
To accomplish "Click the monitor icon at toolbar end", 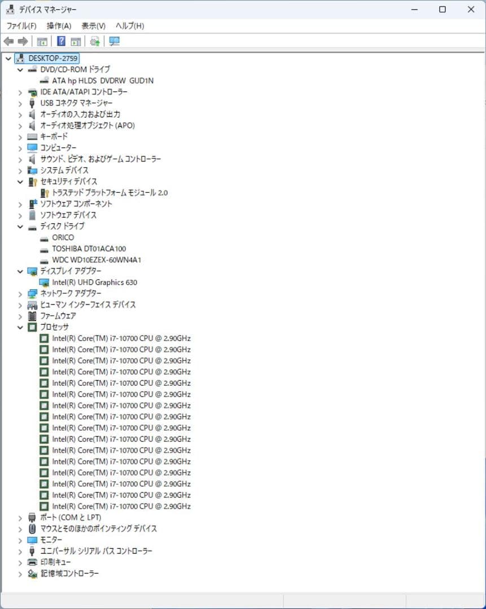I will 113,41.
